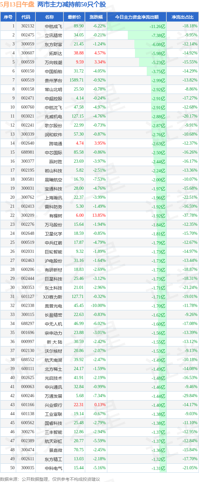Select stock code 002475

click(28, 35)
